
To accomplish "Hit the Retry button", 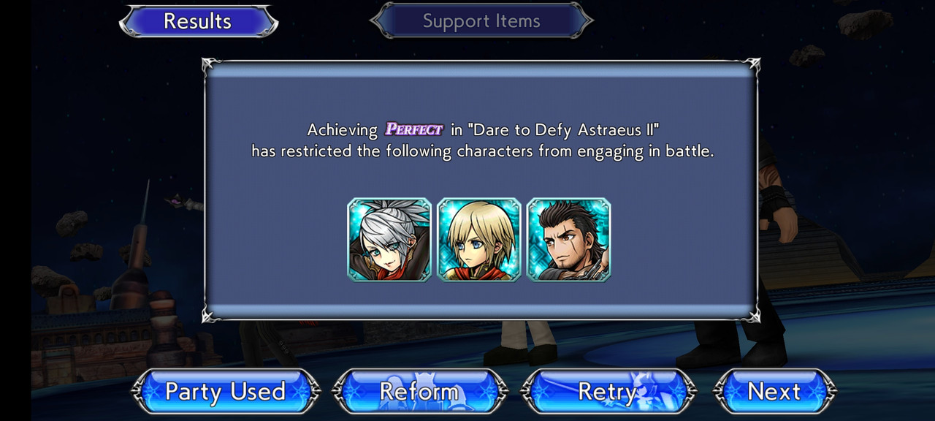I will [x=608, y=392].
